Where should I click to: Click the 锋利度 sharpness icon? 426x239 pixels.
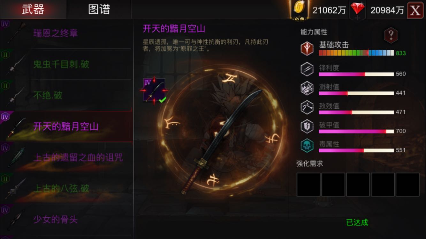tap(307, 69)
